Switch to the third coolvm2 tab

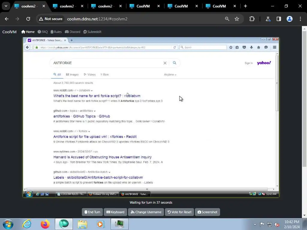[105, 6]
